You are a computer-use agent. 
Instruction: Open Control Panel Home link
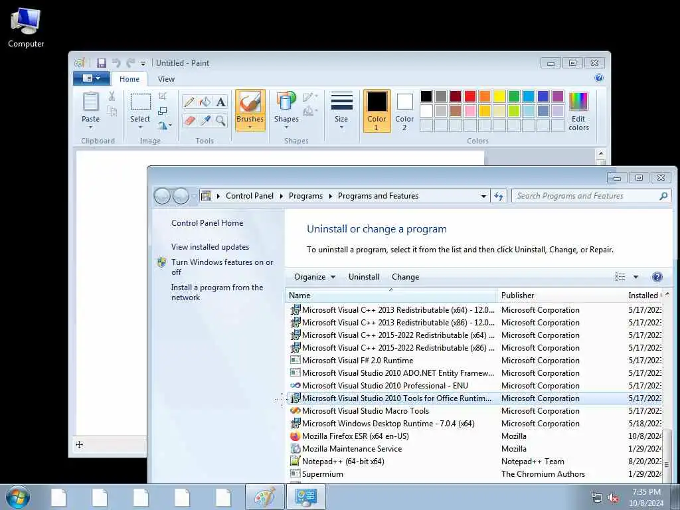tap(207, 223)
